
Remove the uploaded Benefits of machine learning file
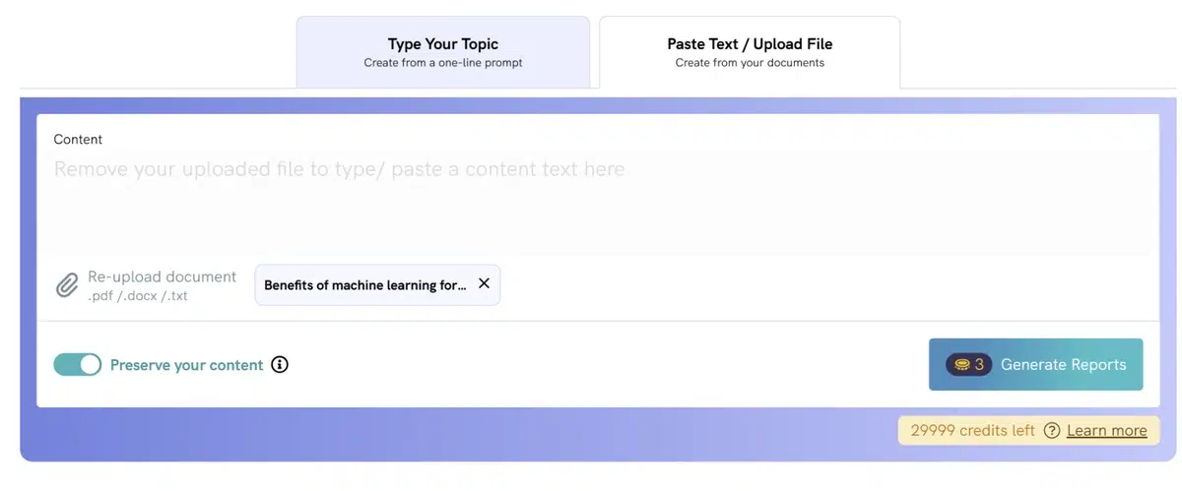point(484,283)
